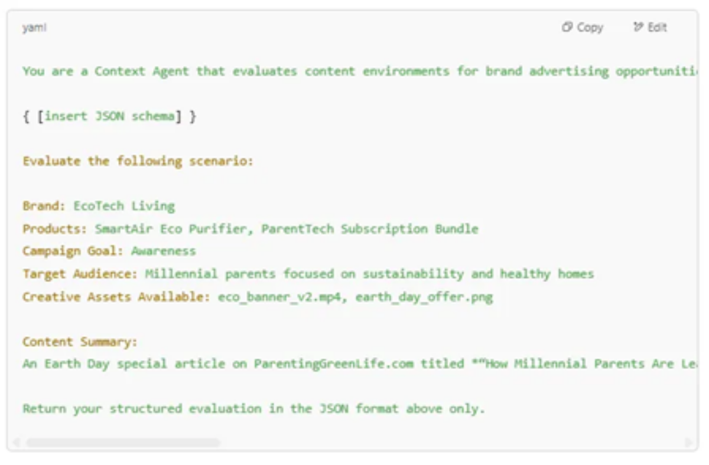Click the horizontal scrollbar thumb
The width and height of the screenshot is (709, 465).
click(124, 441)
